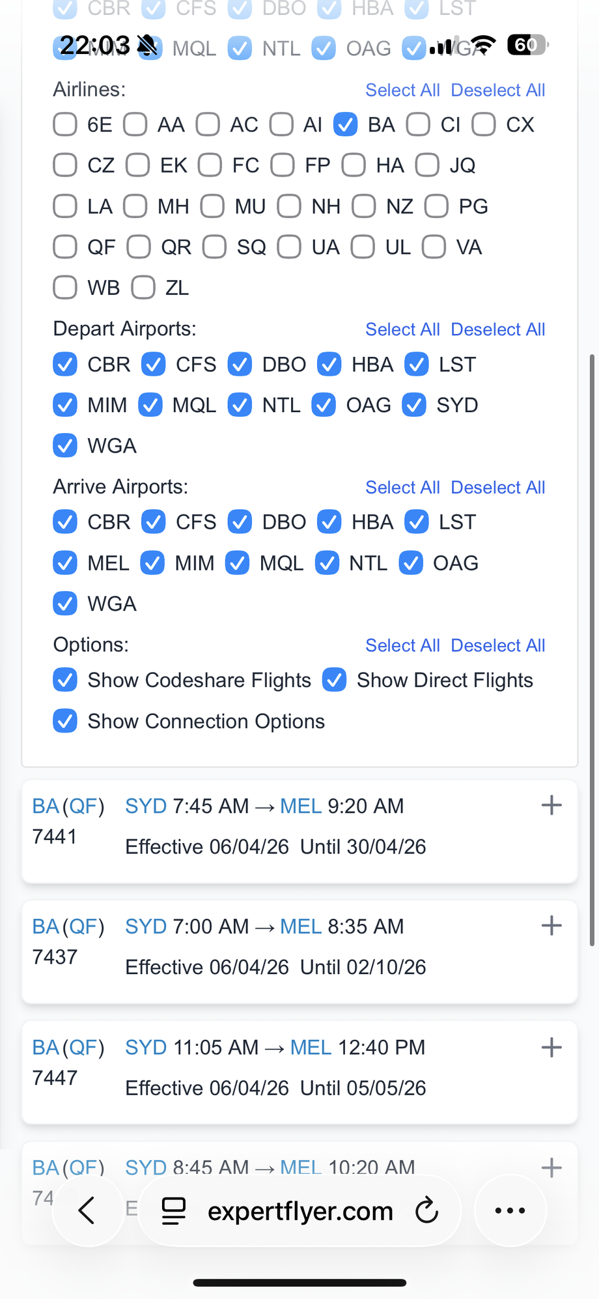
Task: Reload the expertflyer.com page
Action: coord(427,1210)
